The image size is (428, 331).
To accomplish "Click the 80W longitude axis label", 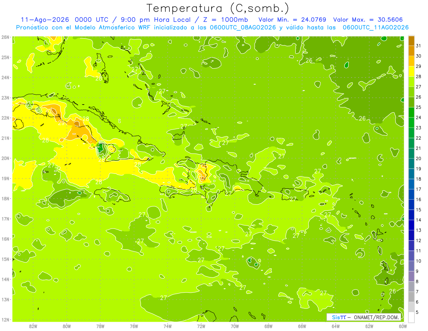I will [67, 326].
